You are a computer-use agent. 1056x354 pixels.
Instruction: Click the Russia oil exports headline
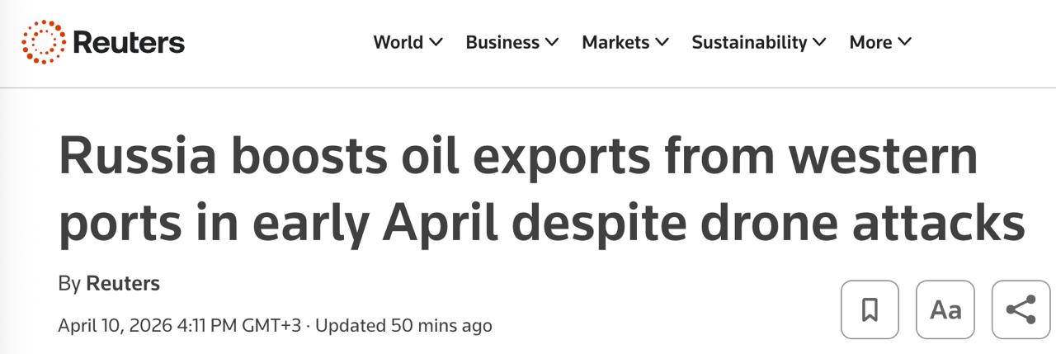point(541,190)
